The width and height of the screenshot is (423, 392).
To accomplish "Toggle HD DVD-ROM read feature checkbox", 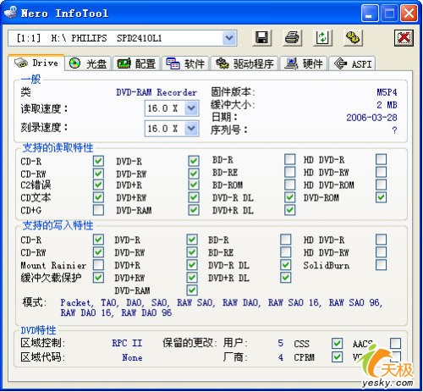I will (x=381, y=185).
